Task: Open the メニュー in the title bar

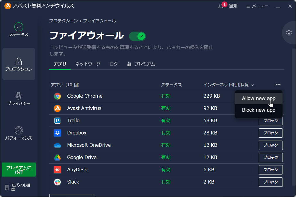Action: point(257,6)
